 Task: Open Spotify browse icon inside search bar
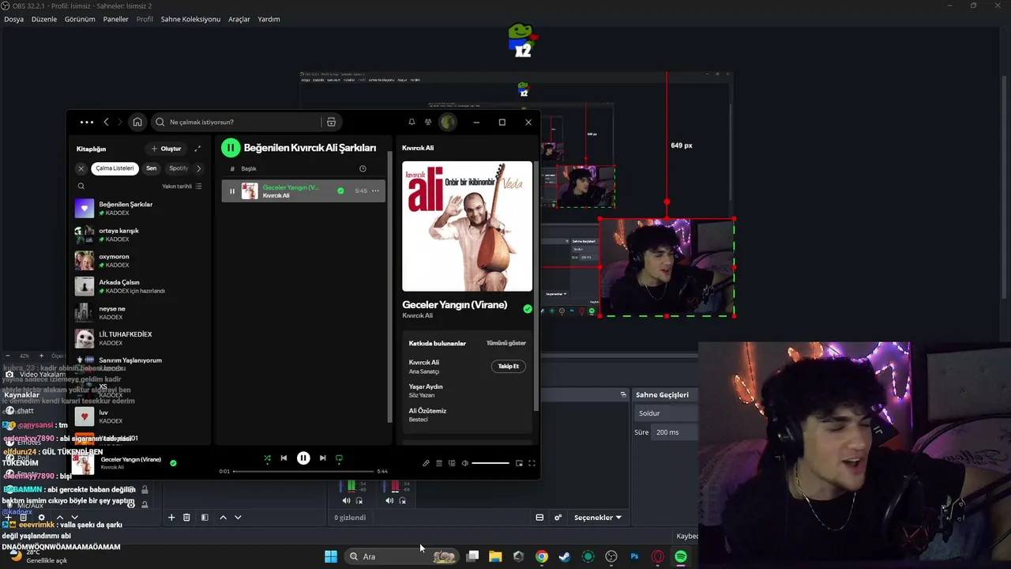tap(331, 122)
